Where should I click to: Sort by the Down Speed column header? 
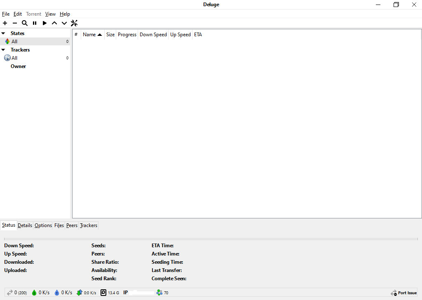153,35
